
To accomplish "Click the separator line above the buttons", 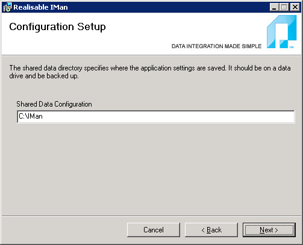I will point(151,216).
